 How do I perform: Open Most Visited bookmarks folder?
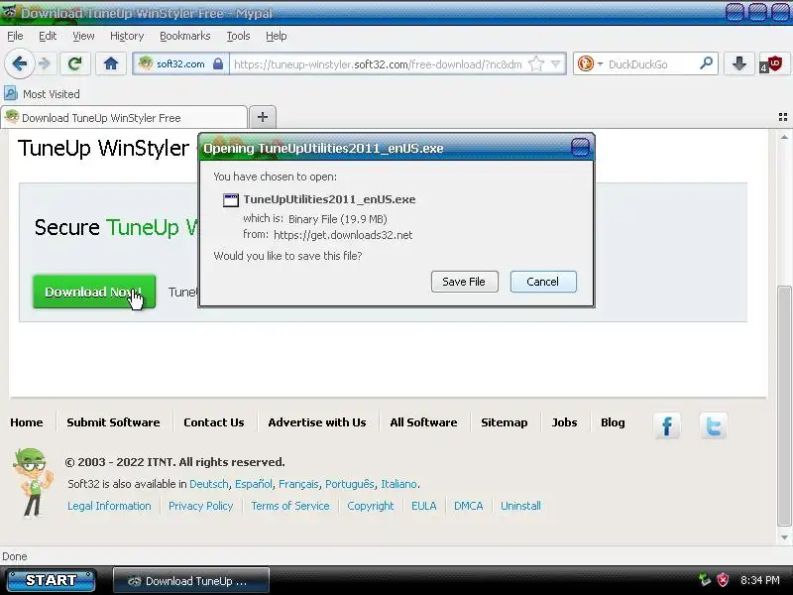coord(42,93)
